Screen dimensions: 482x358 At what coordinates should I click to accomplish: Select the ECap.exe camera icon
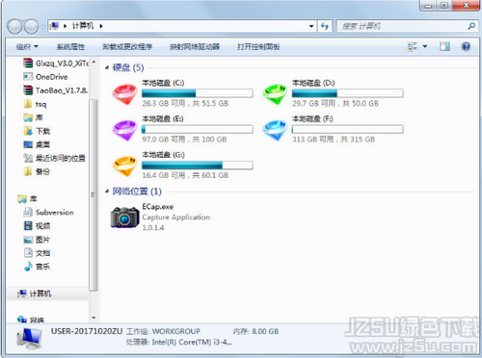(x=124, y=217)
